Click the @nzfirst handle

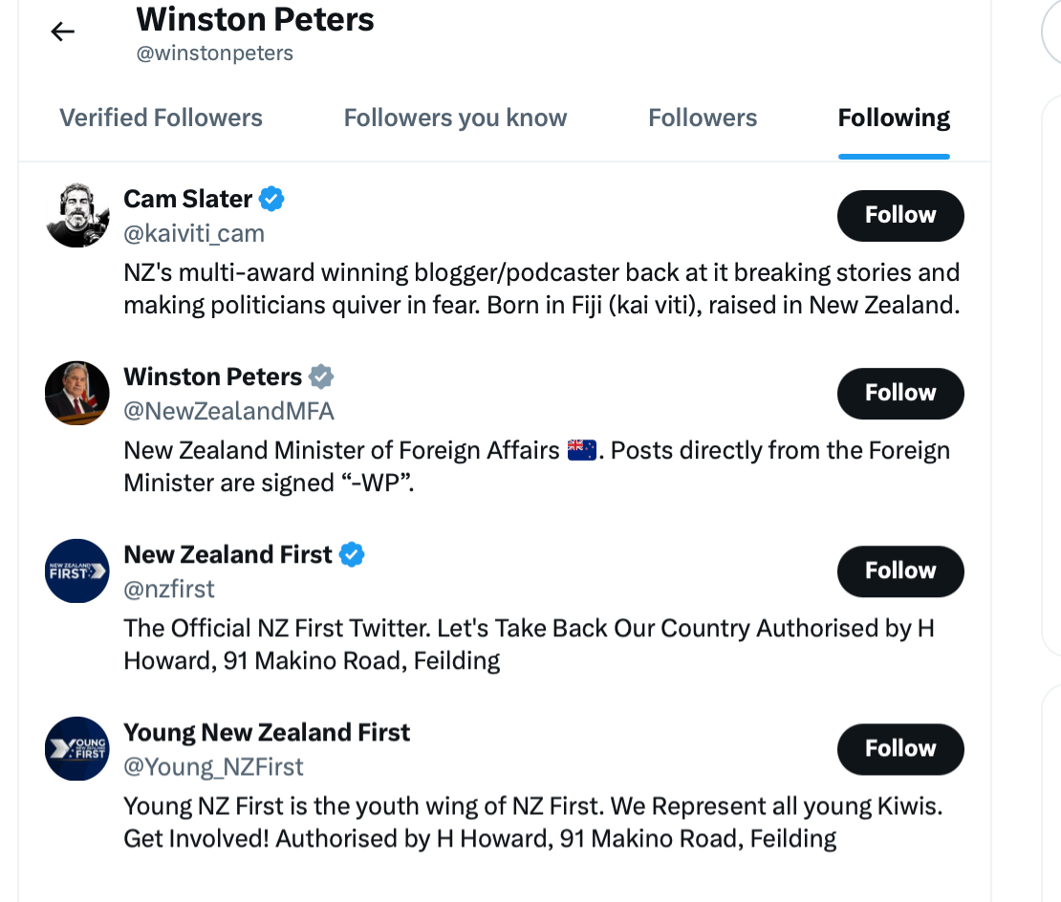[169, 589]
